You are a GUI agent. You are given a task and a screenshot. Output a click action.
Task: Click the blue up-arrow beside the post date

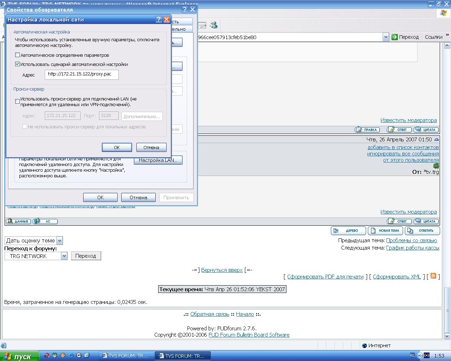tap(437, 140)
